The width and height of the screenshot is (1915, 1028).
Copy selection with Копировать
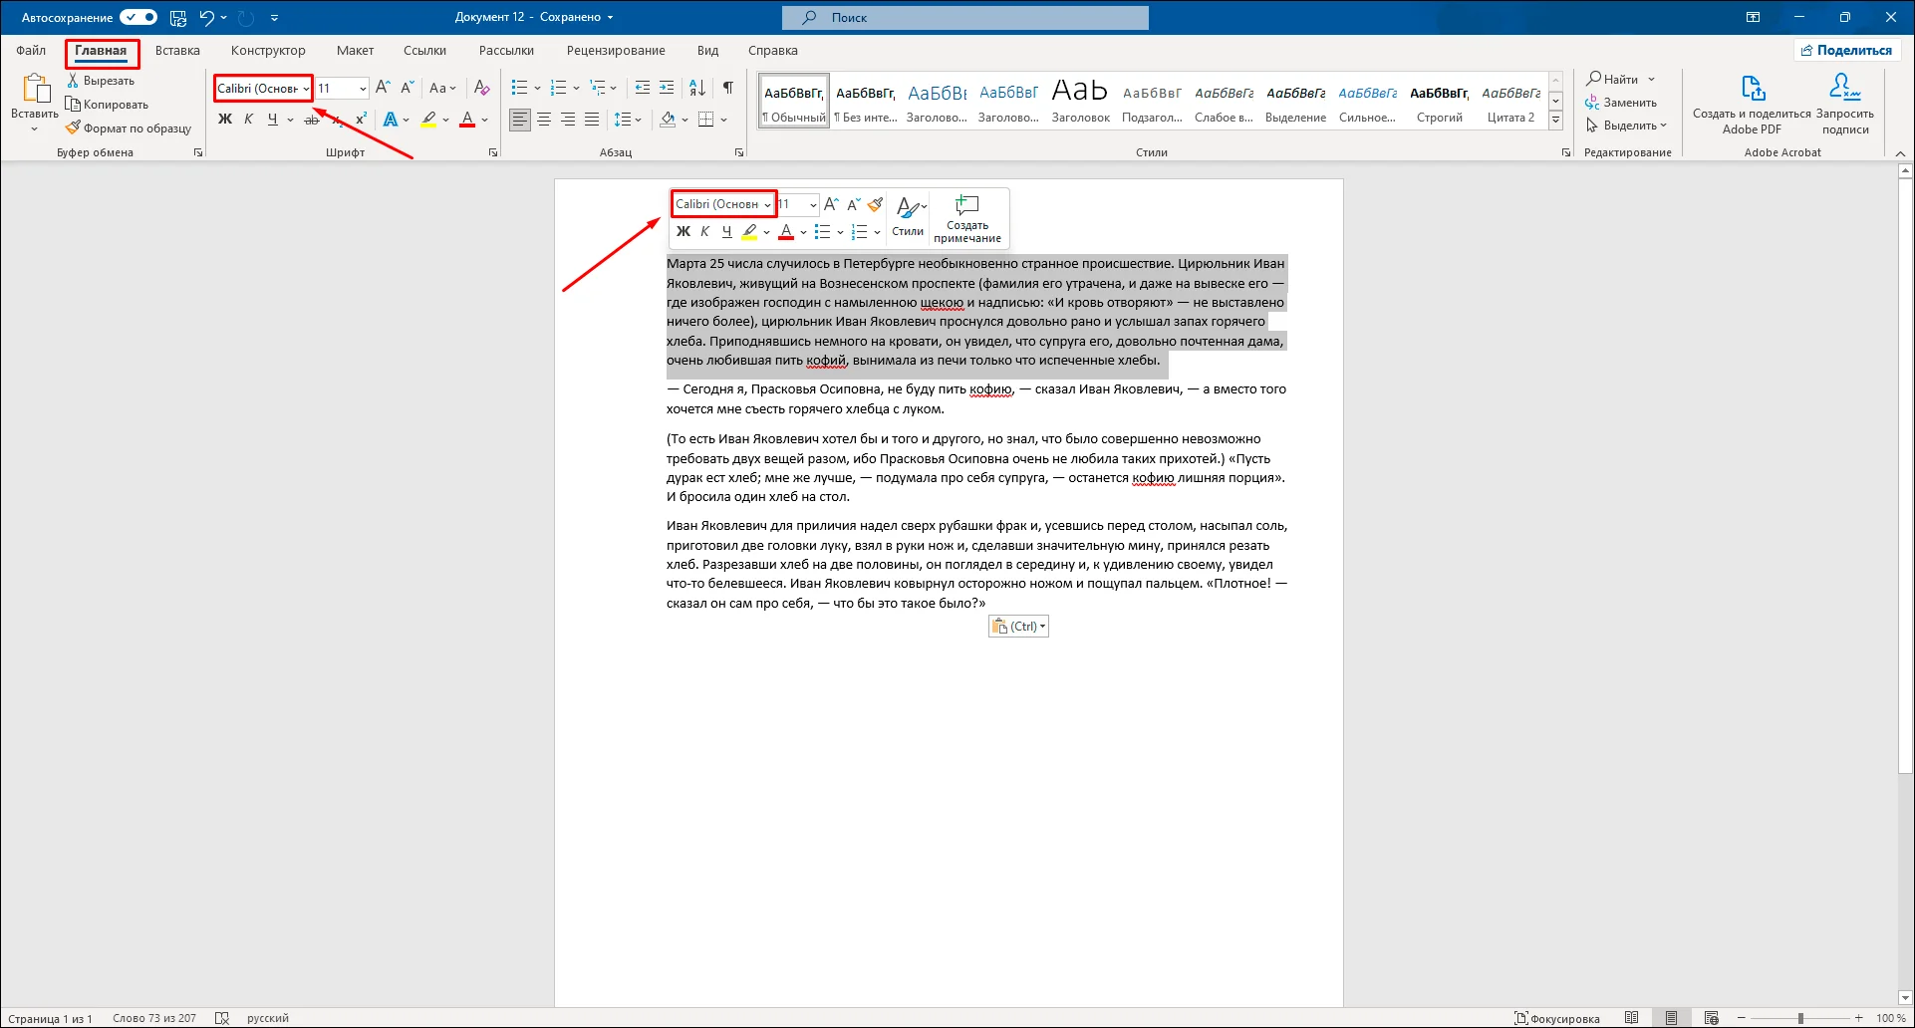107,105
